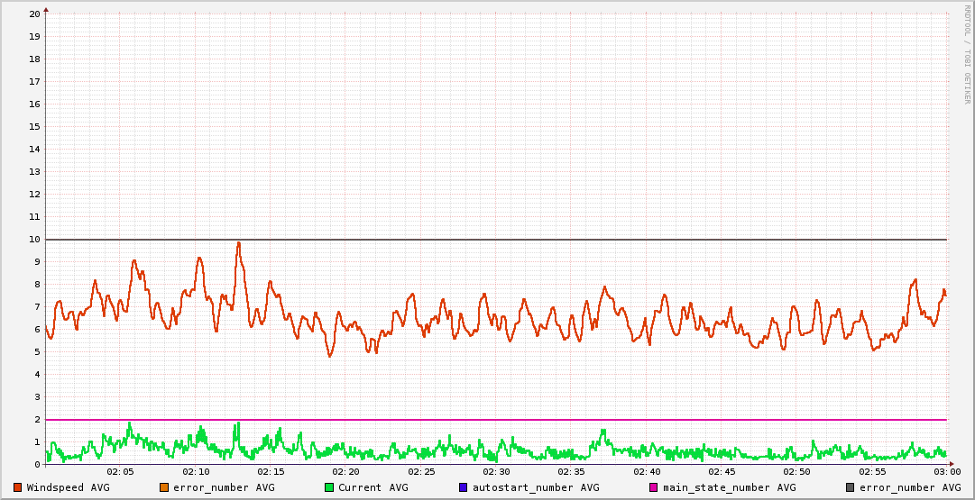Click the 02:45 time axis label
This screenshot has height=500, width=975.
click(x=722, y=472)
